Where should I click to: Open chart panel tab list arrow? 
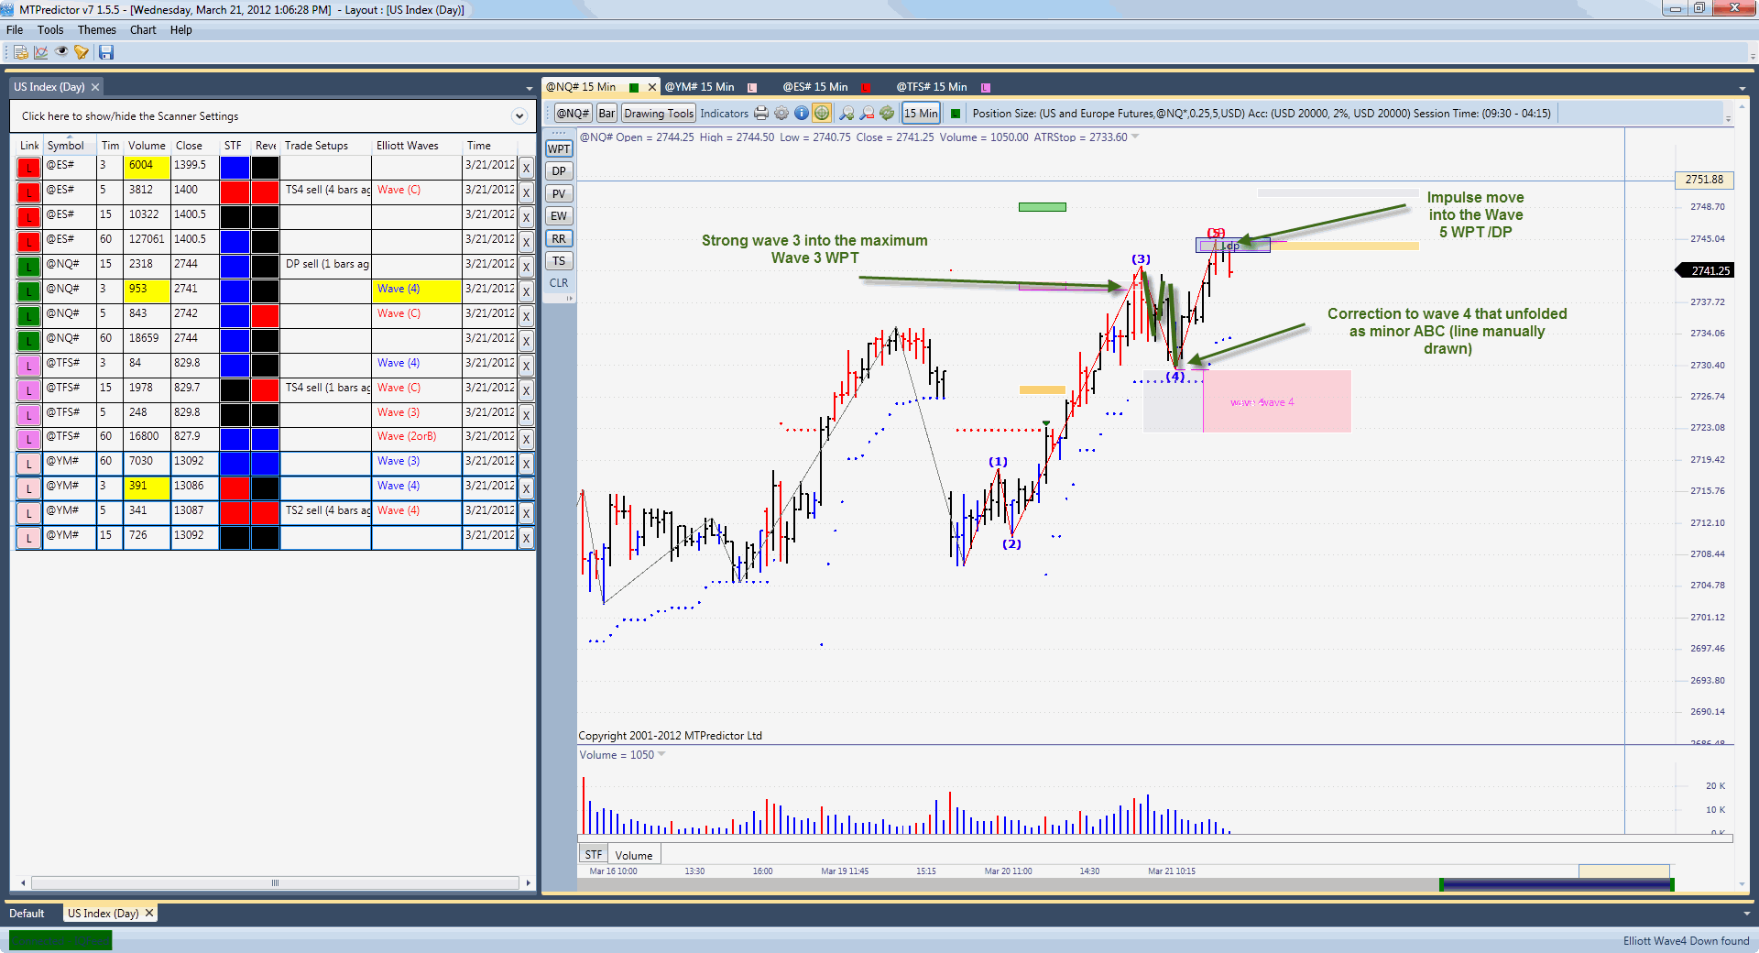tap(1742, 89)
